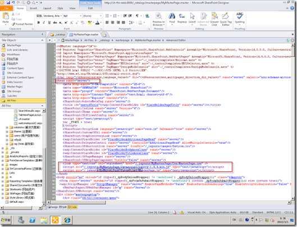
Task: Collapse the Navigation pane
Action: [x=42, y=34]
